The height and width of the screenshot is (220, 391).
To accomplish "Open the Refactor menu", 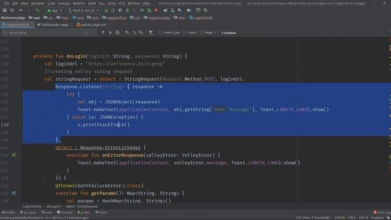I will coord(79,3).
